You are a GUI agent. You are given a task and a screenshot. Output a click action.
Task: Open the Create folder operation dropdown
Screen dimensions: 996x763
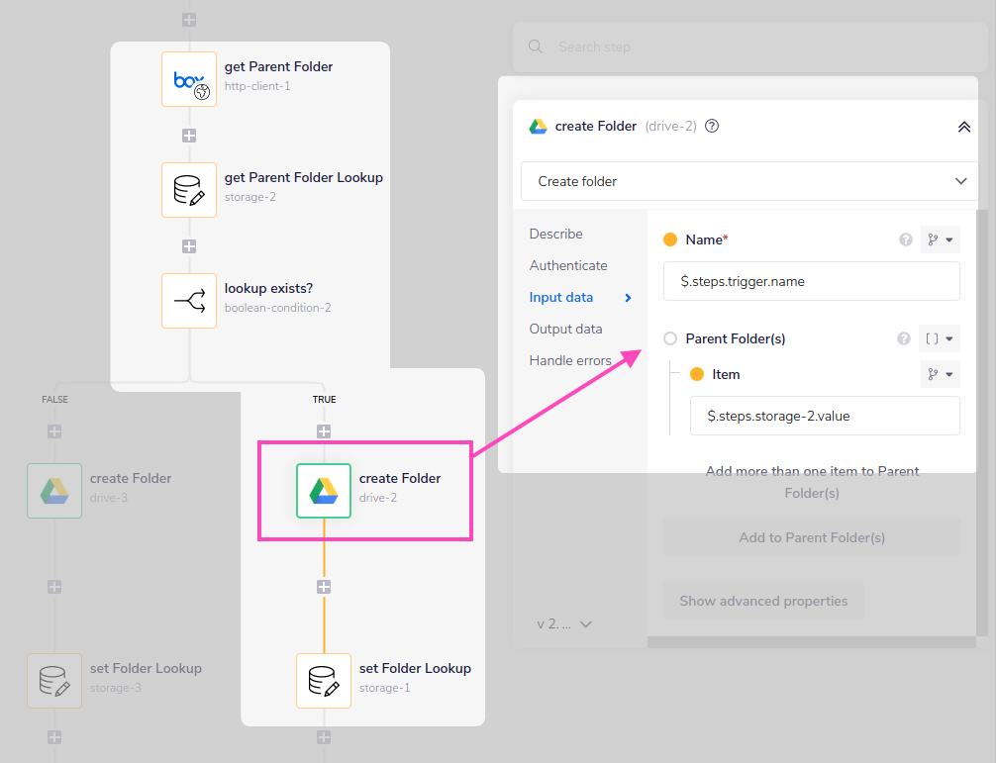point(748,181)
